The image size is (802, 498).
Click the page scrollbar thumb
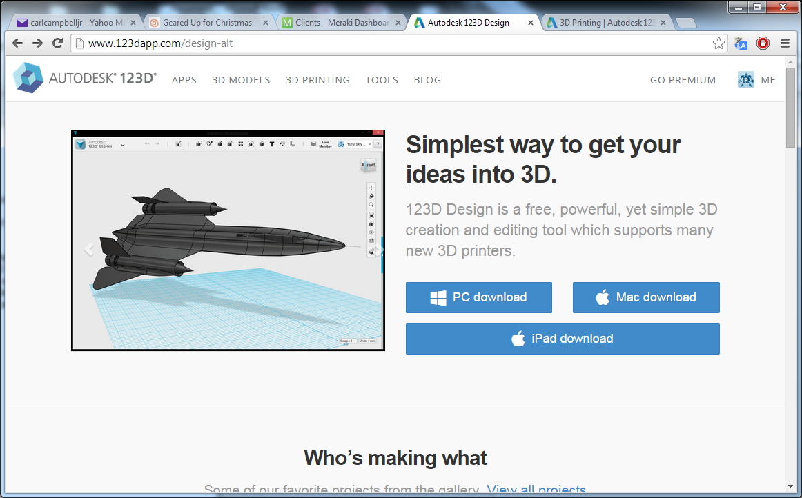(791, 108)
